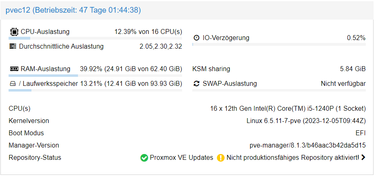376x179 pixels.
Task: Click the clock icon beside IO-Verzögerung
Action: 197,38
